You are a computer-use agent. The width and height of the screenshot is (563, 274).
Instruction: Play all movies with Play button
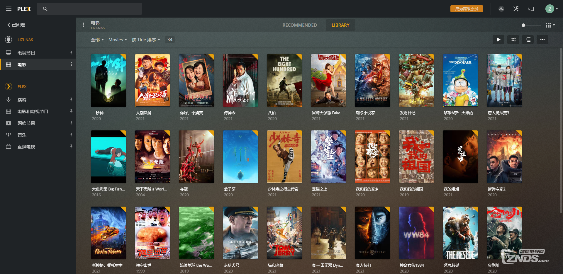click(498, 40)
